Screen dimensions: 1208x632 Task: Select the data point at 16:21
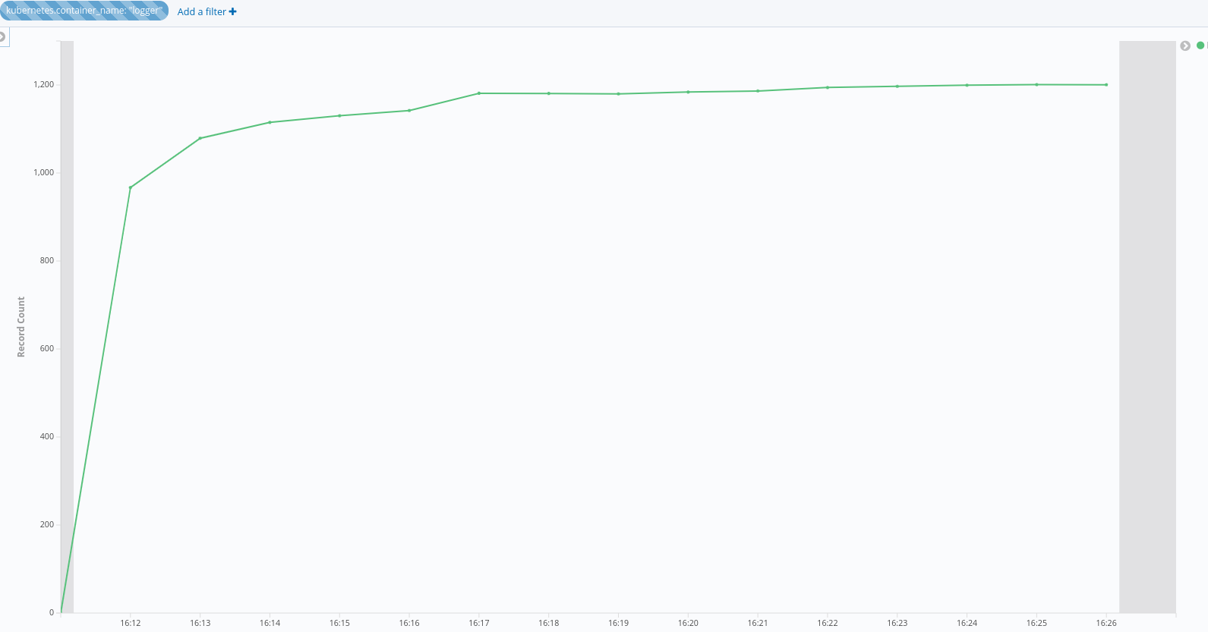pyautogui.click(x=758, y=91)
